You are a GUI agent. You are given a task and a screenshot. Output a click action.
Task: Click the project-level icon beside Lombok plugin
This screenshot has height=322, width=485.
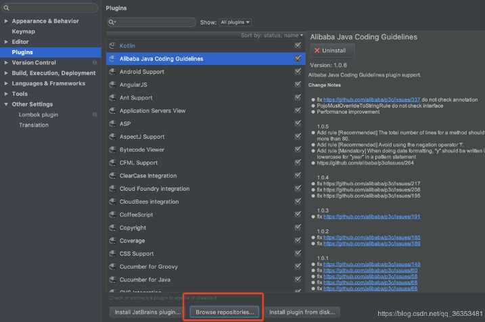pos(95,114)
